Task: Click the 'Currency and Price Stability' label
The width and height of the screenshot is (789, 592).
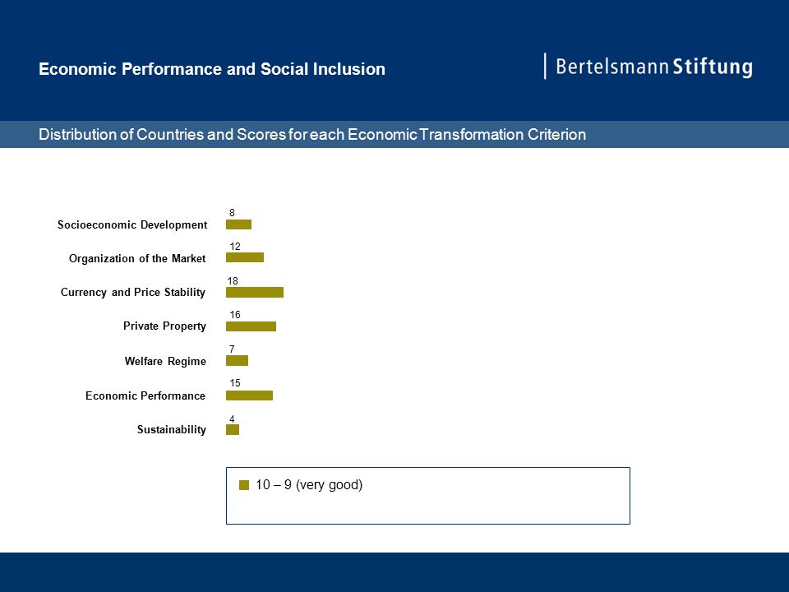Action: tap(133, 293)
